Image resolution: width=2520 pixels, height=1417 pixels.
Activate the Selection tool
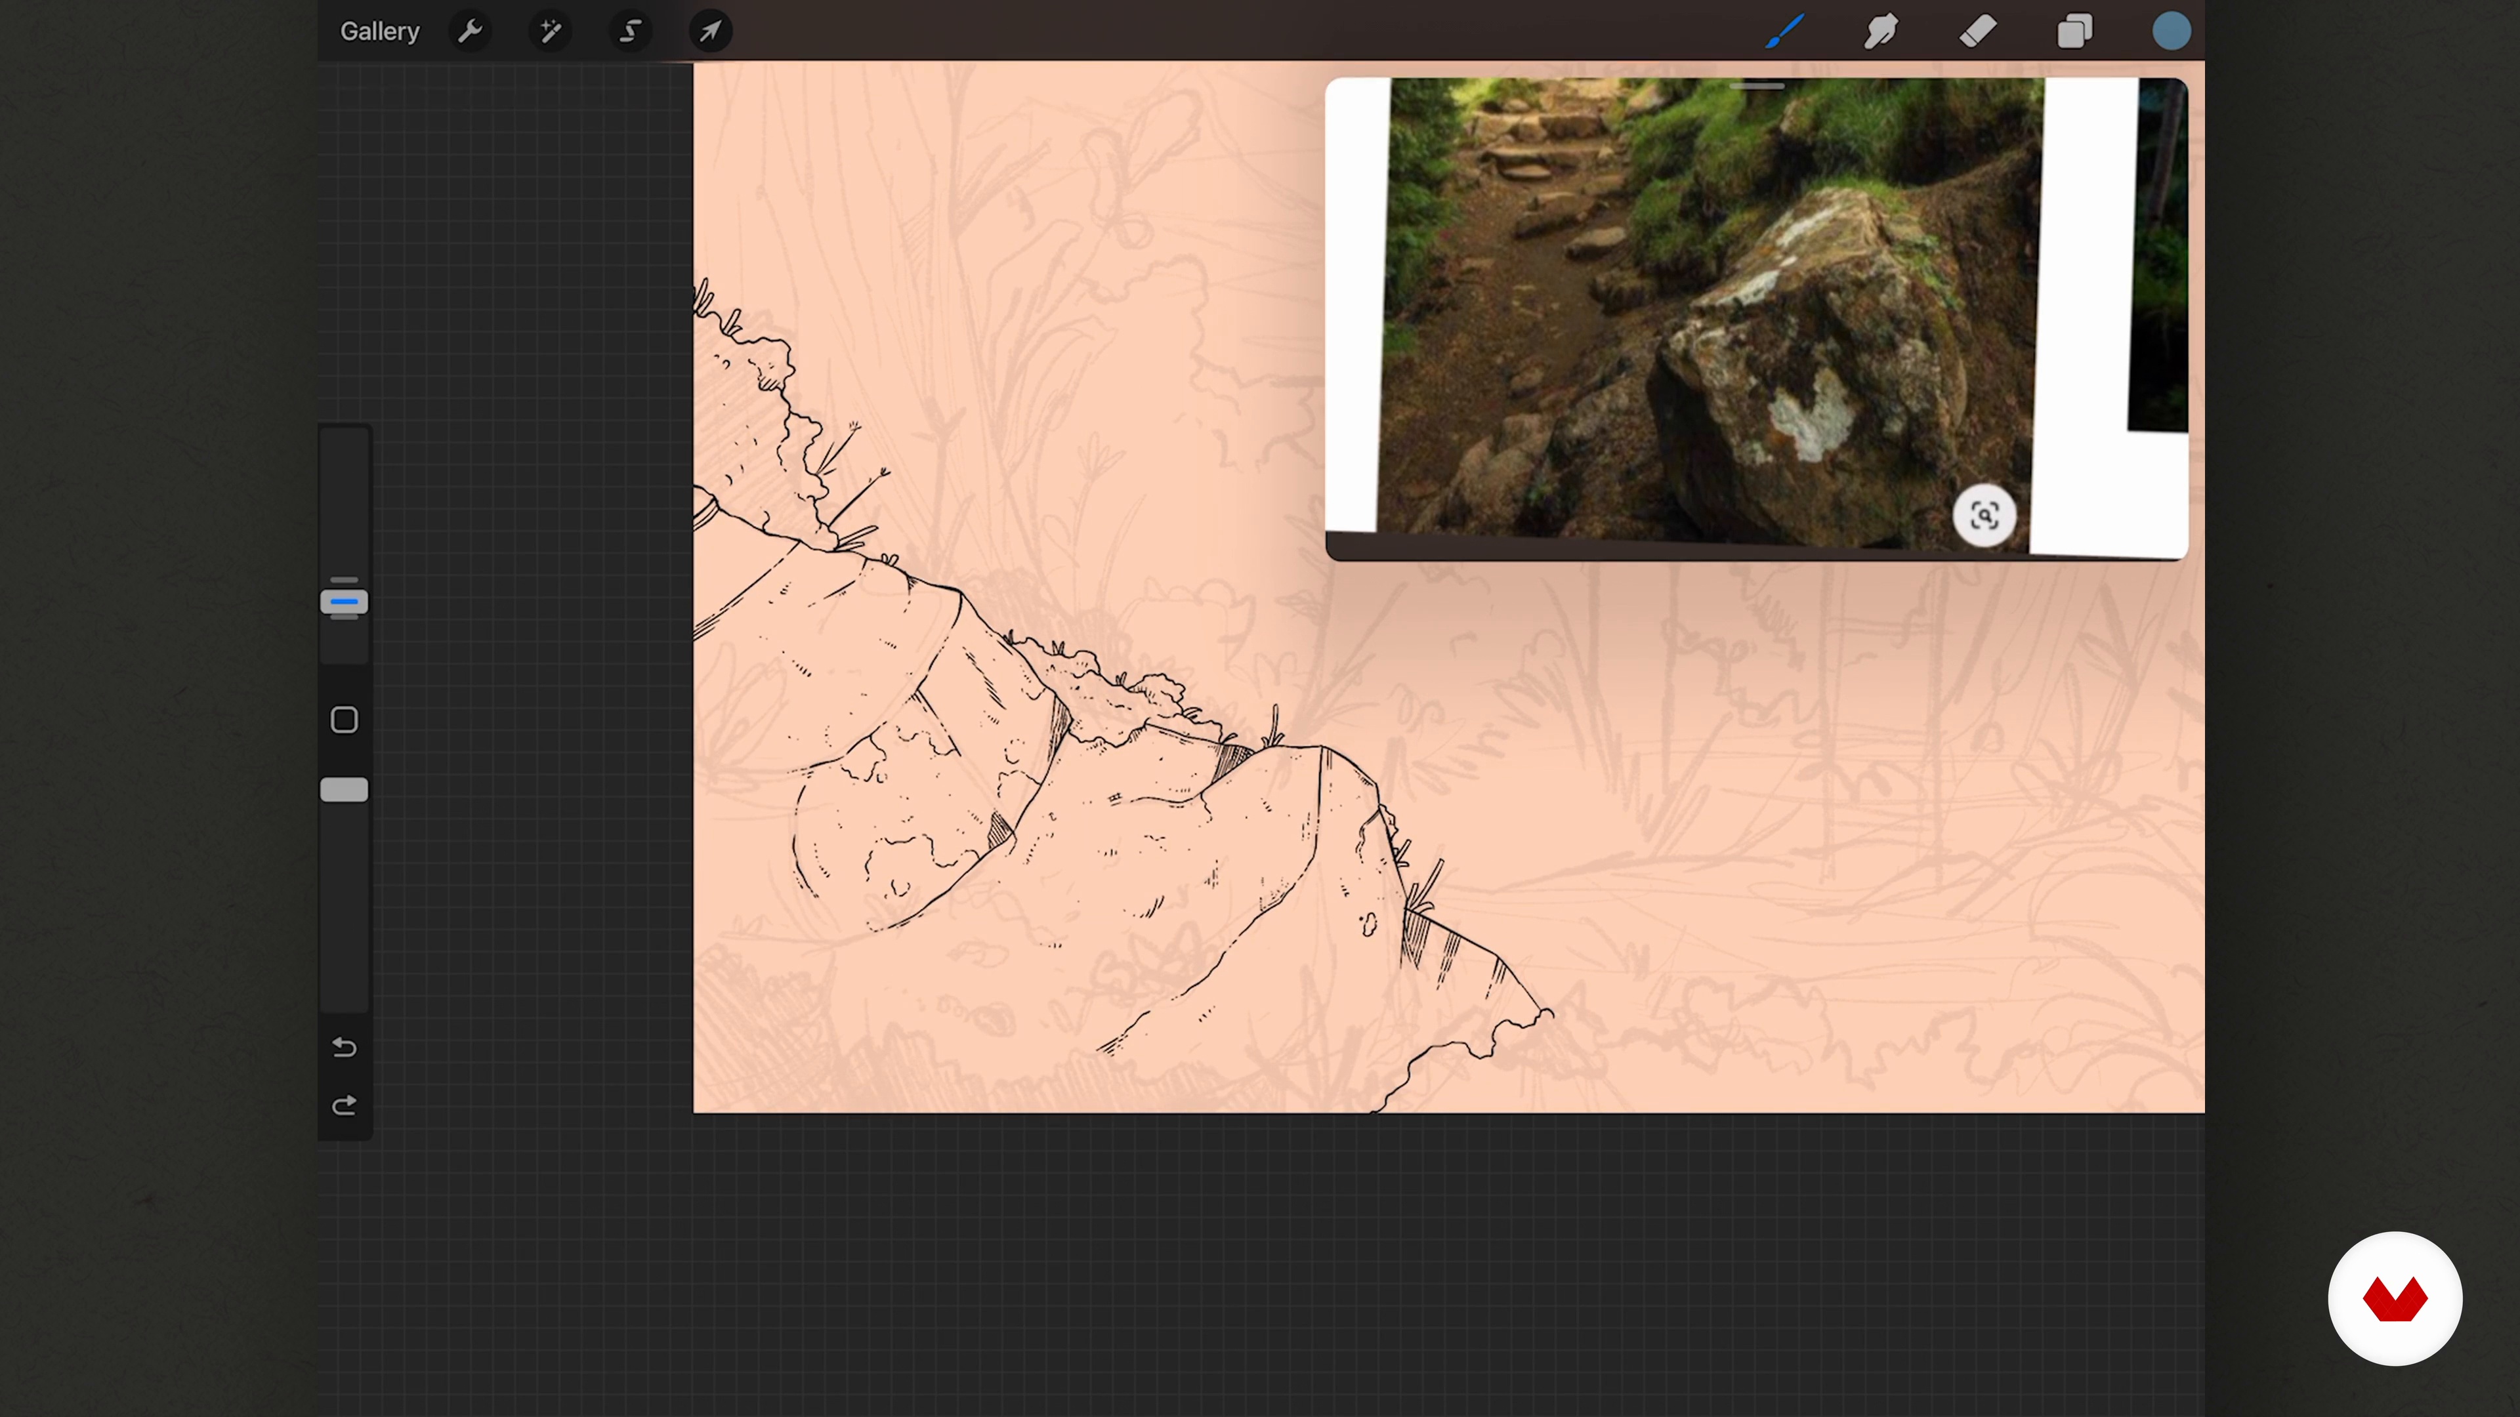point(631,31)
